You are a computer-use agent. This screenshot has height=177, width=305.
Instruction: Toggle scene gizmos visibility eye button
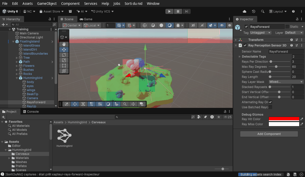tap(222, 25)
